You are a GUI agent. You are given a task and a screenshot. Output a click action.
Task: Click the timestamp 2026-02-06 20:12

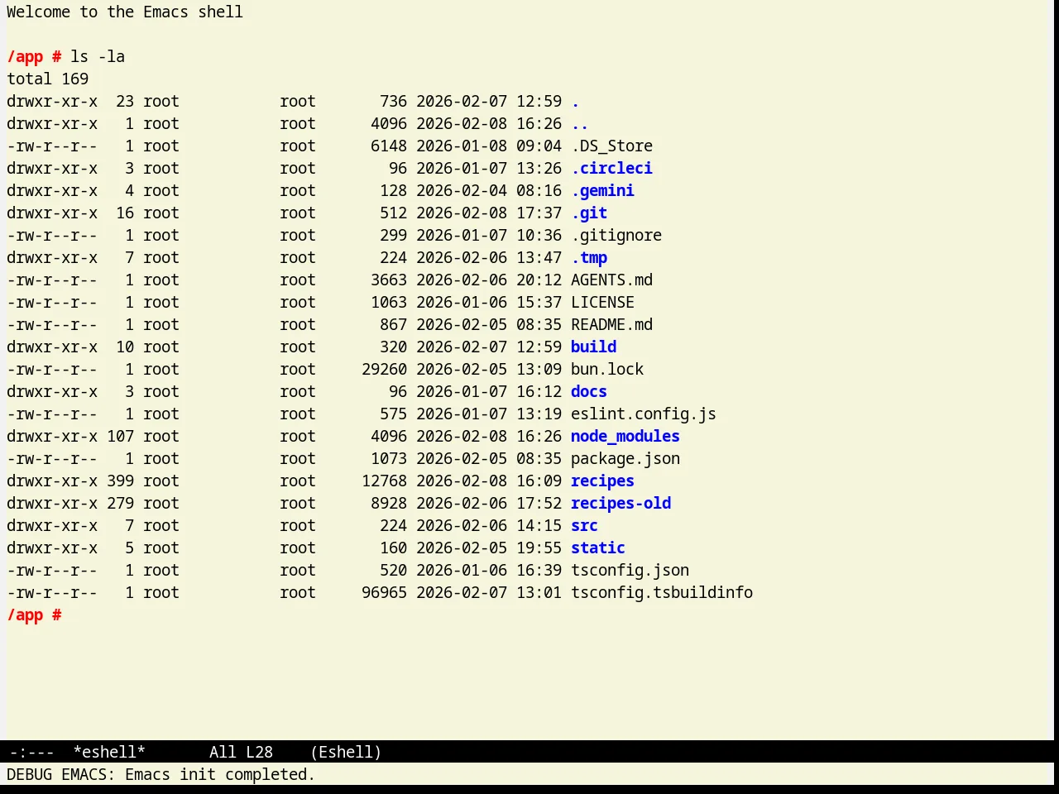489,280
